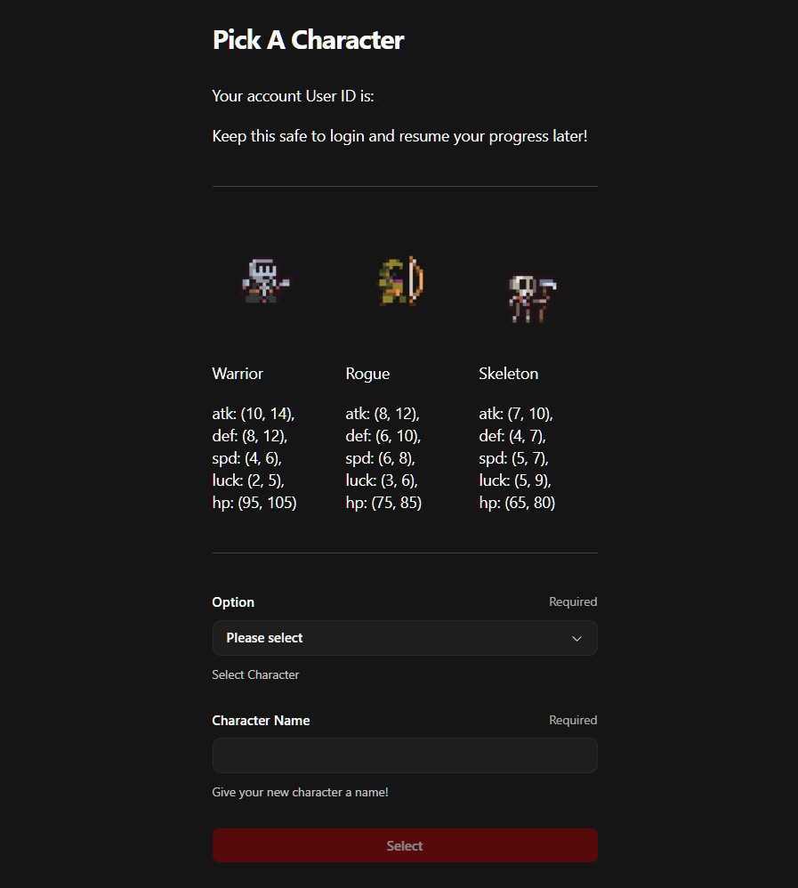The image size is (798, 888).
Task: Focus the Character Name text field
Action: [x=404, y=755]
